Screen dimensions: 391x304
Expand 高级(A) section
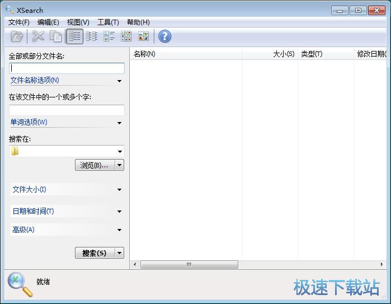click(x=67, y=230)
